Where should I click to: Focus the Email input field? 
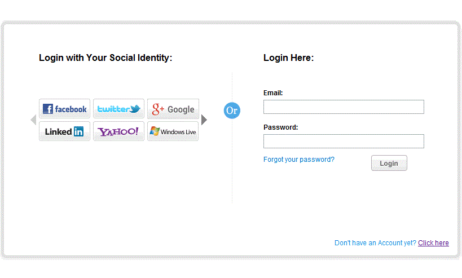(x=344, y=107)
